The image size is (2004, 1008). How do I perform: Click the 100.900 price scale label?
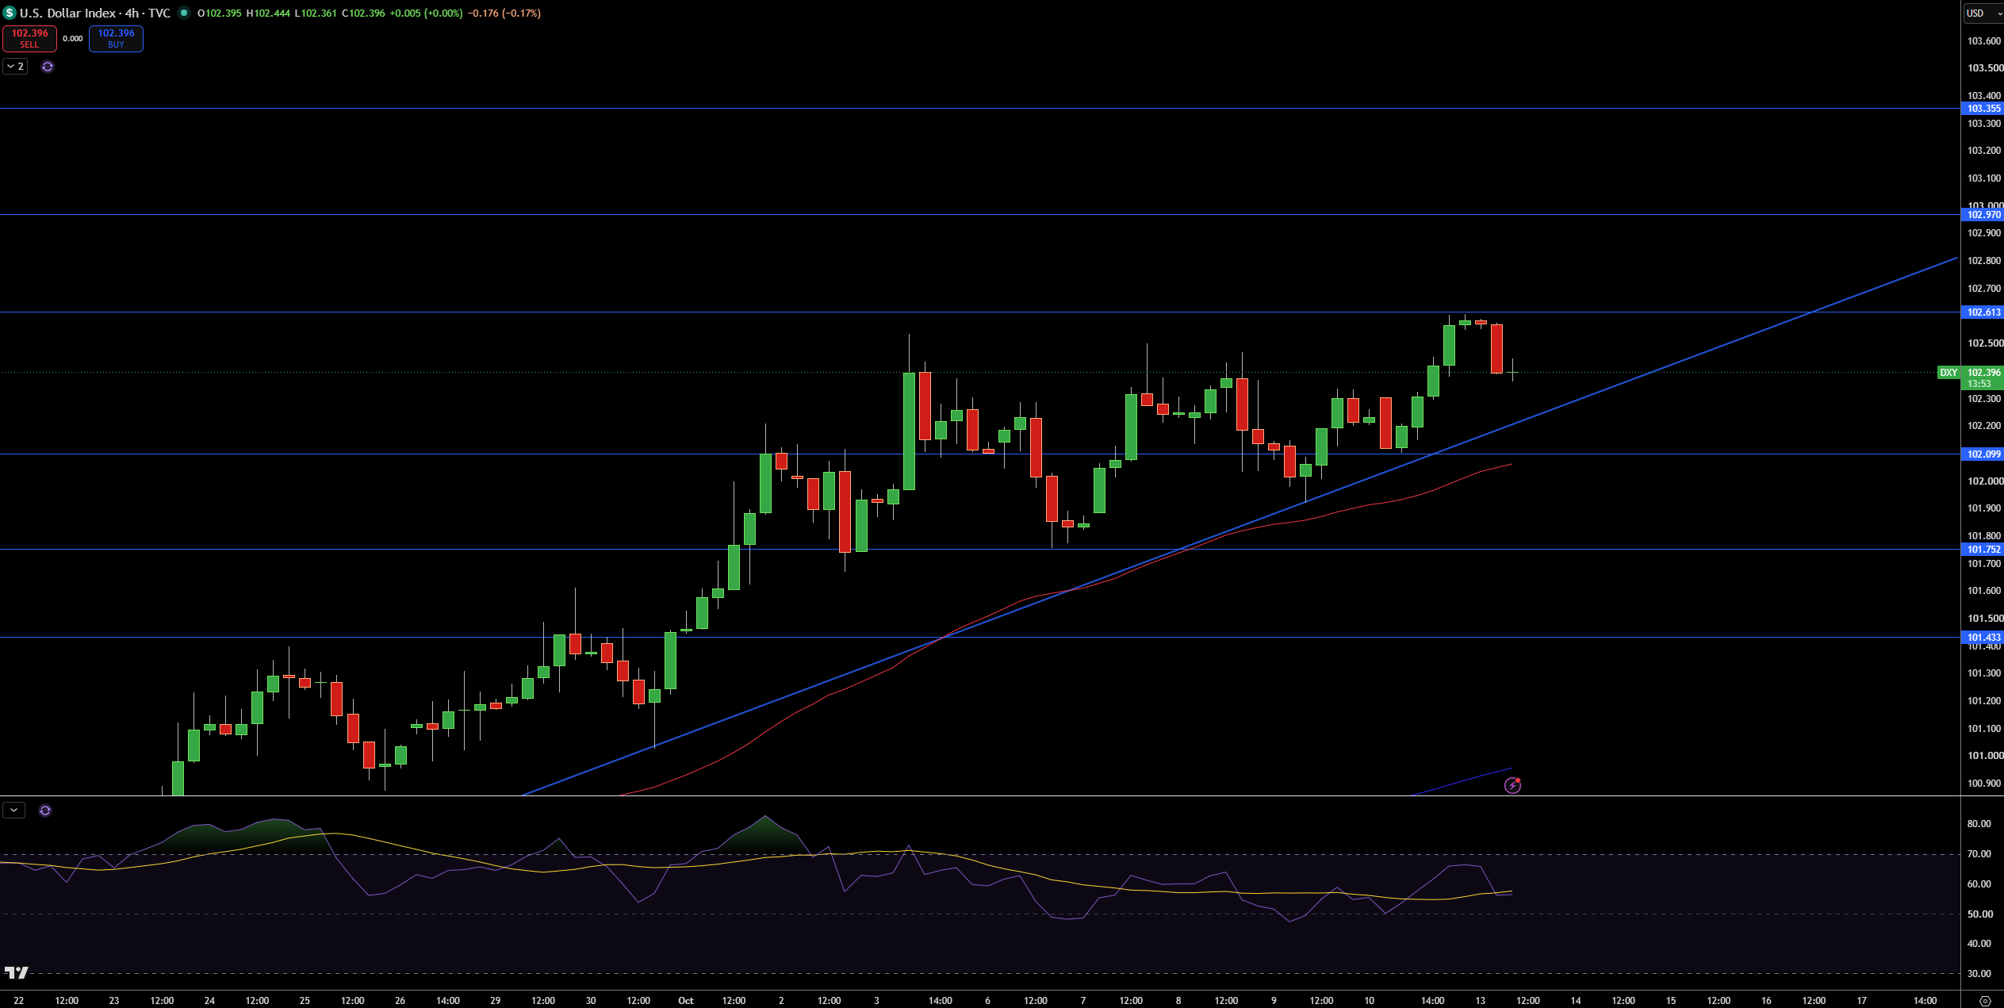[1984, 784]
